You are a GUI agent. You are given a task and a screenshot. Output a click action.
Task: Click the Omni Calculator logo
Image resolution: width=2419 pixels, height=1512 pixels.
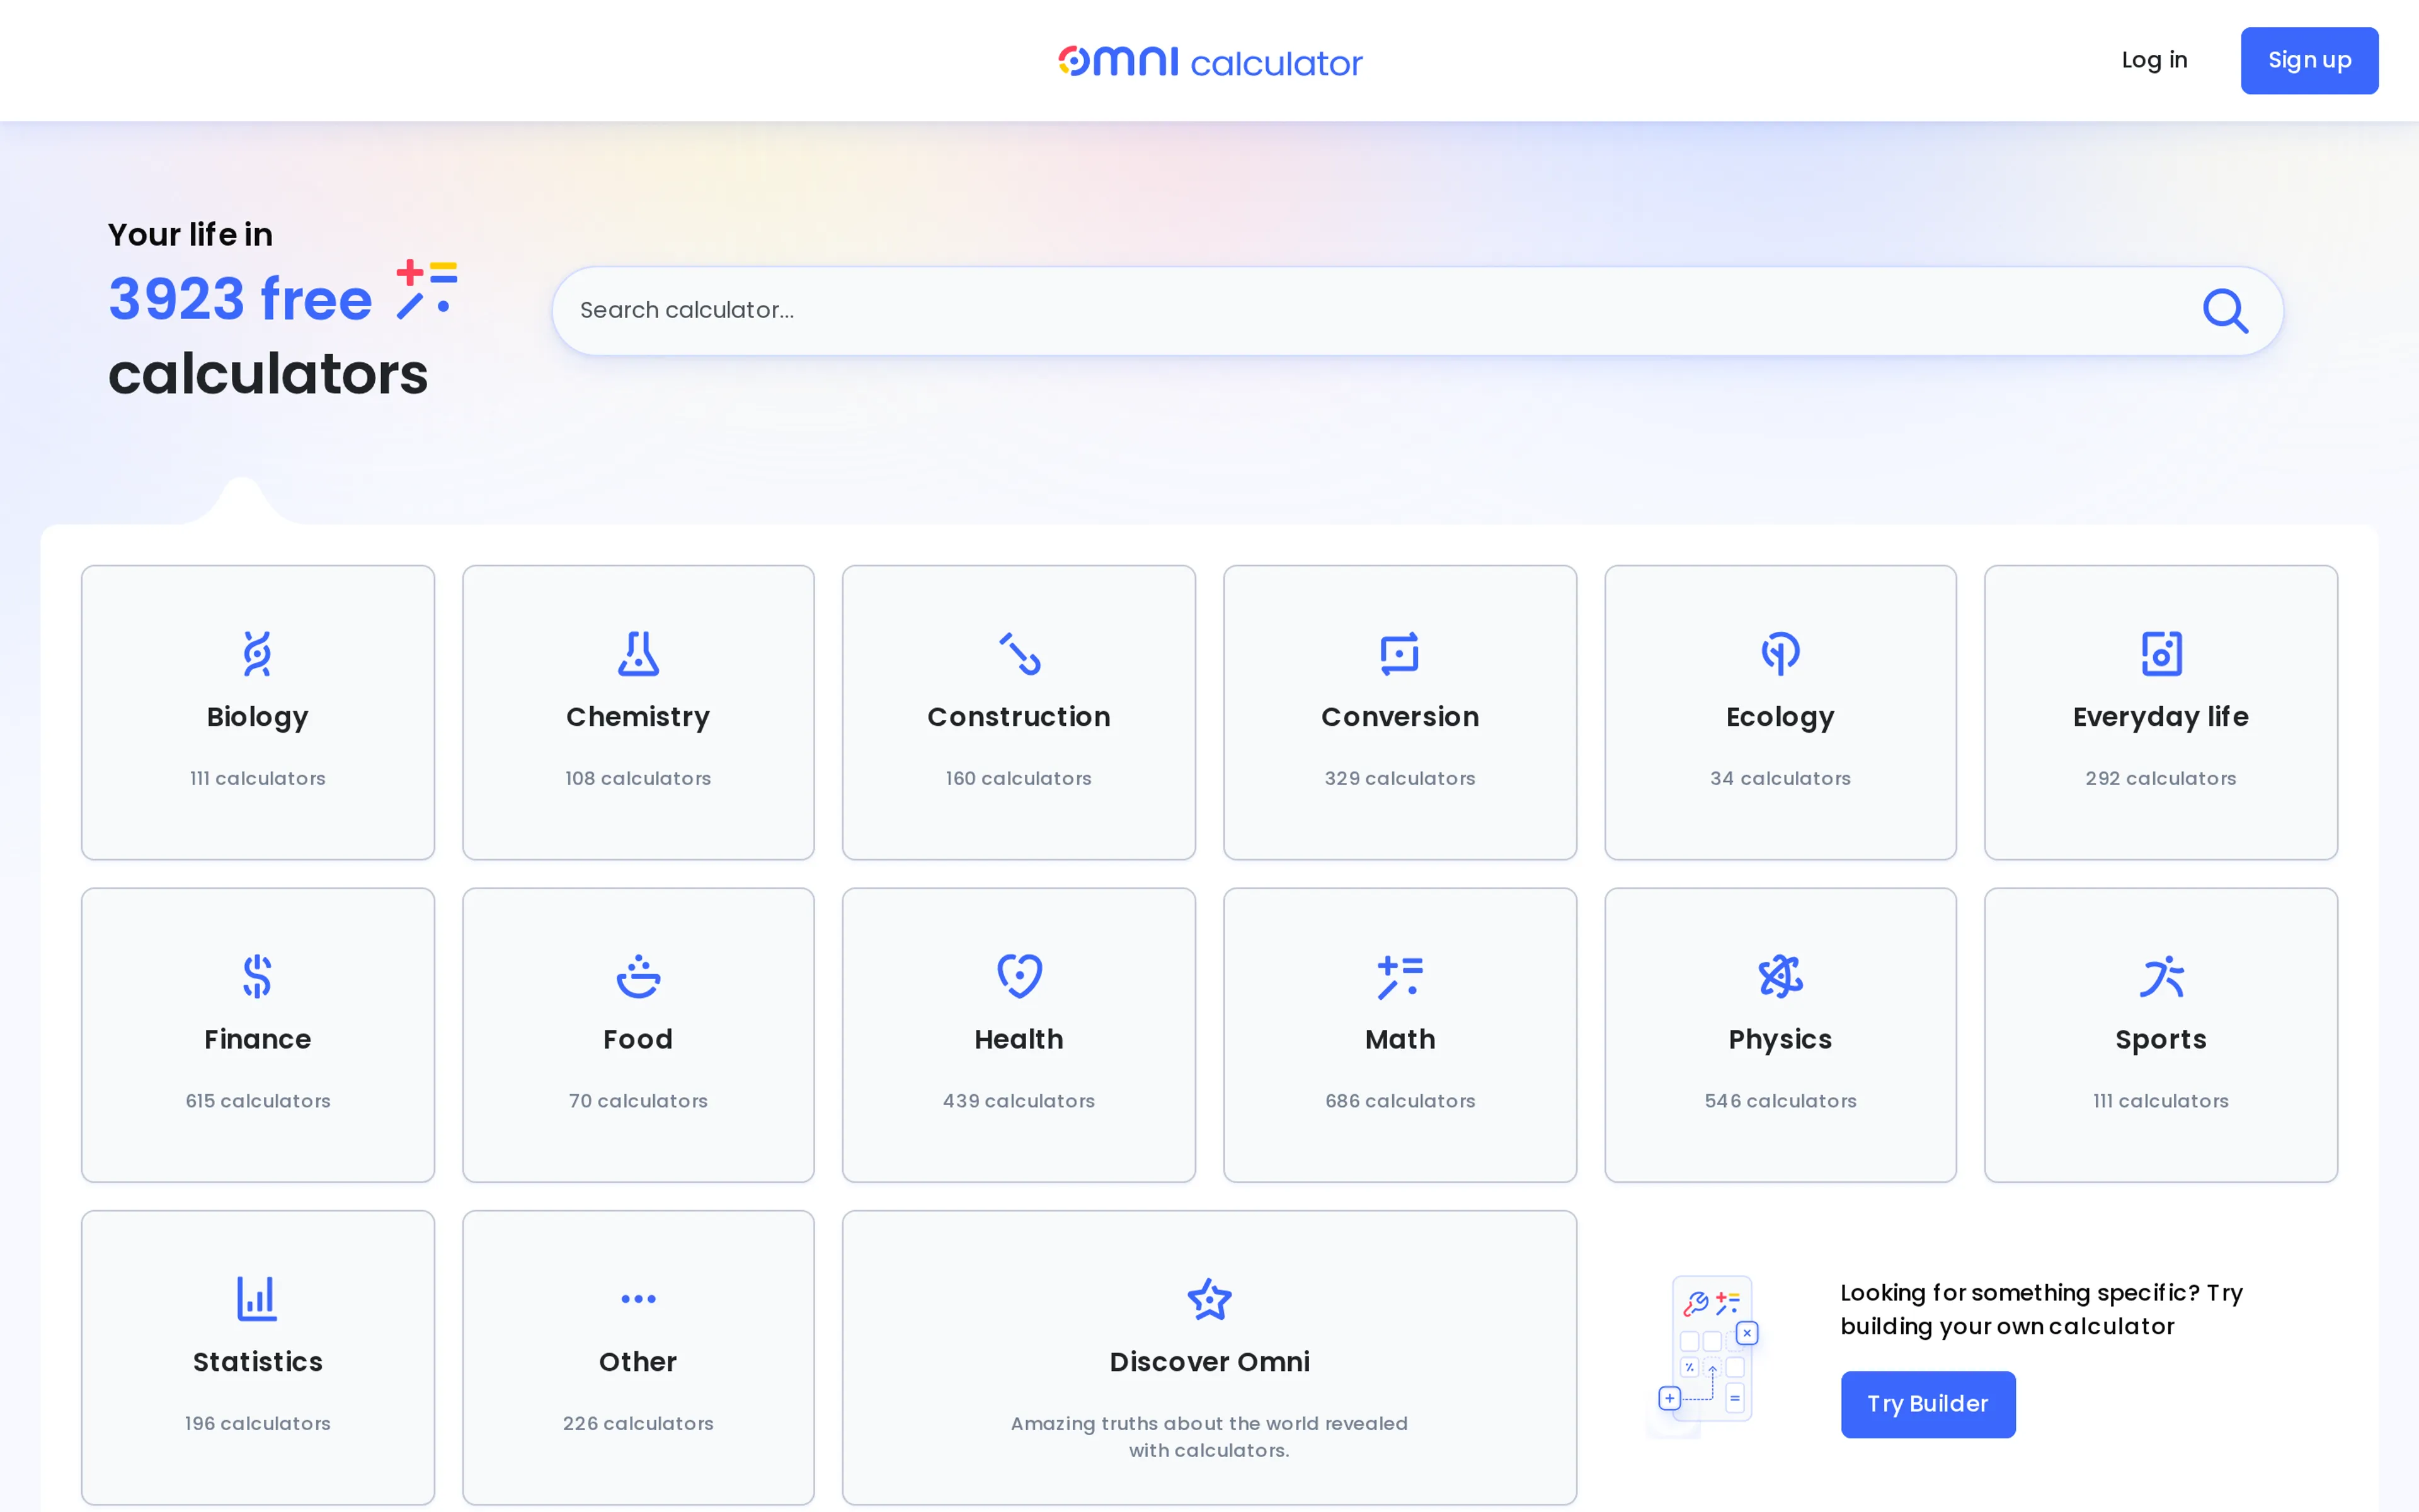point(1209,61)
